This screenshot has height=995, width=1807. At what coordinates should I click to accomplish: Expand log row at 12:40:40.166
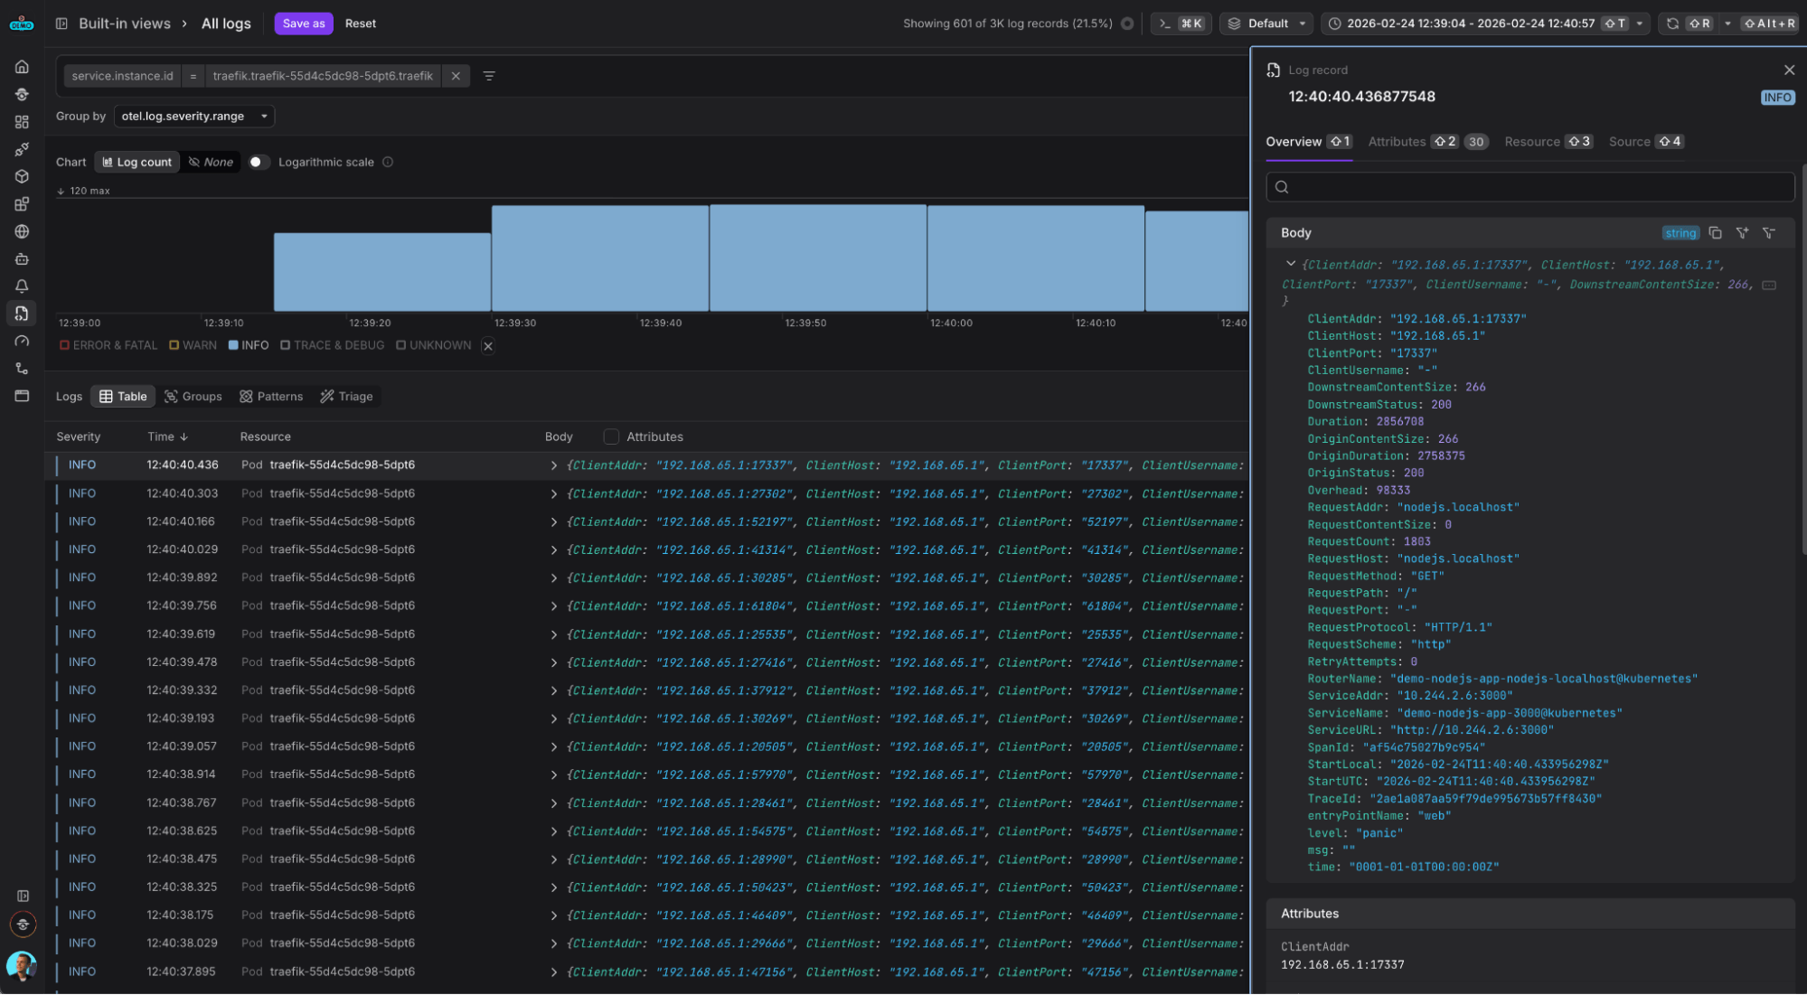(x=553, y=522)
